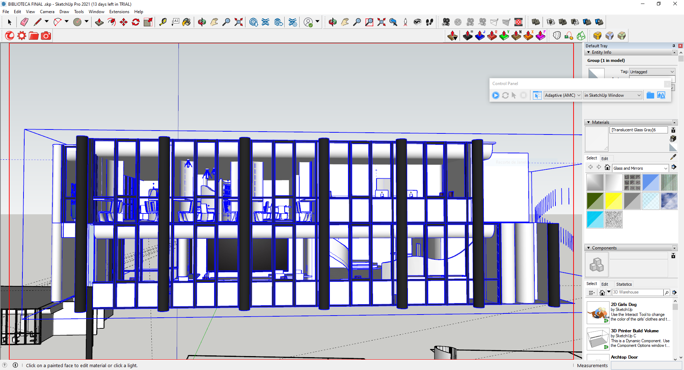
Task: Pick the yellow glass material swatch
Action: click(613, 201)
